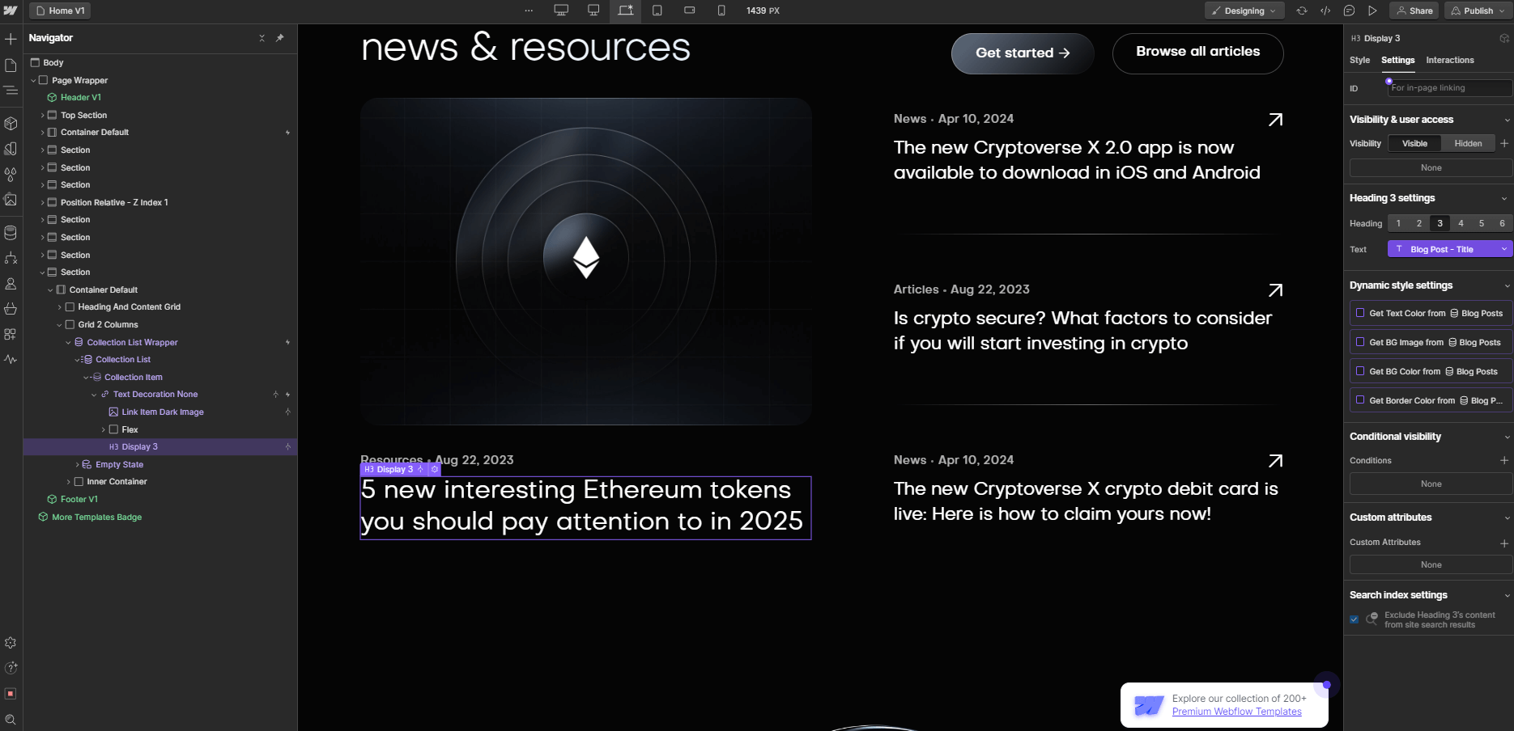
Task: Open the Designing mode dropdown
Action: [1244, 11]
